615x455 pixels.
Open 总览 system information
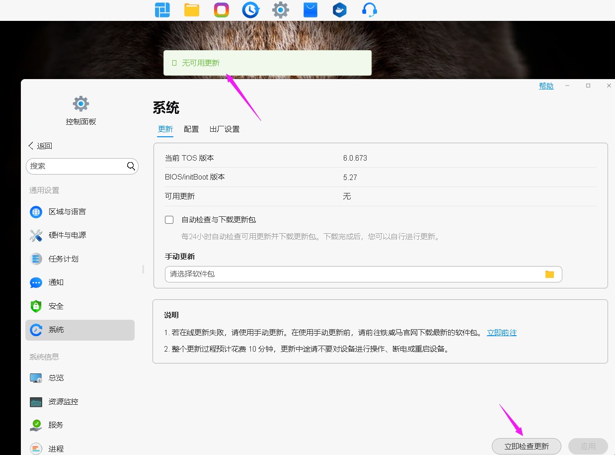pyautogui.click(x=79, y=378)
